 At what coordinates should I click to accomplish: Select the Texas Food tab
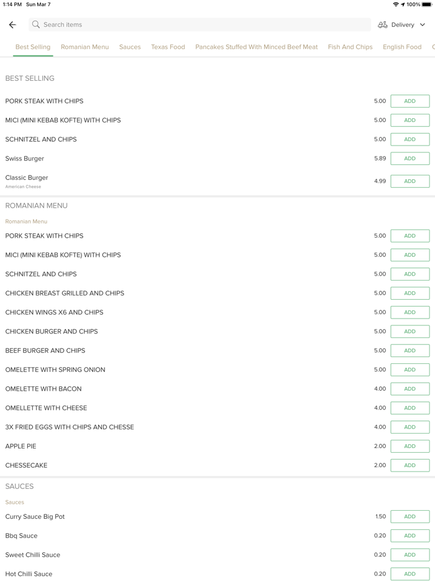coord(168,47)
